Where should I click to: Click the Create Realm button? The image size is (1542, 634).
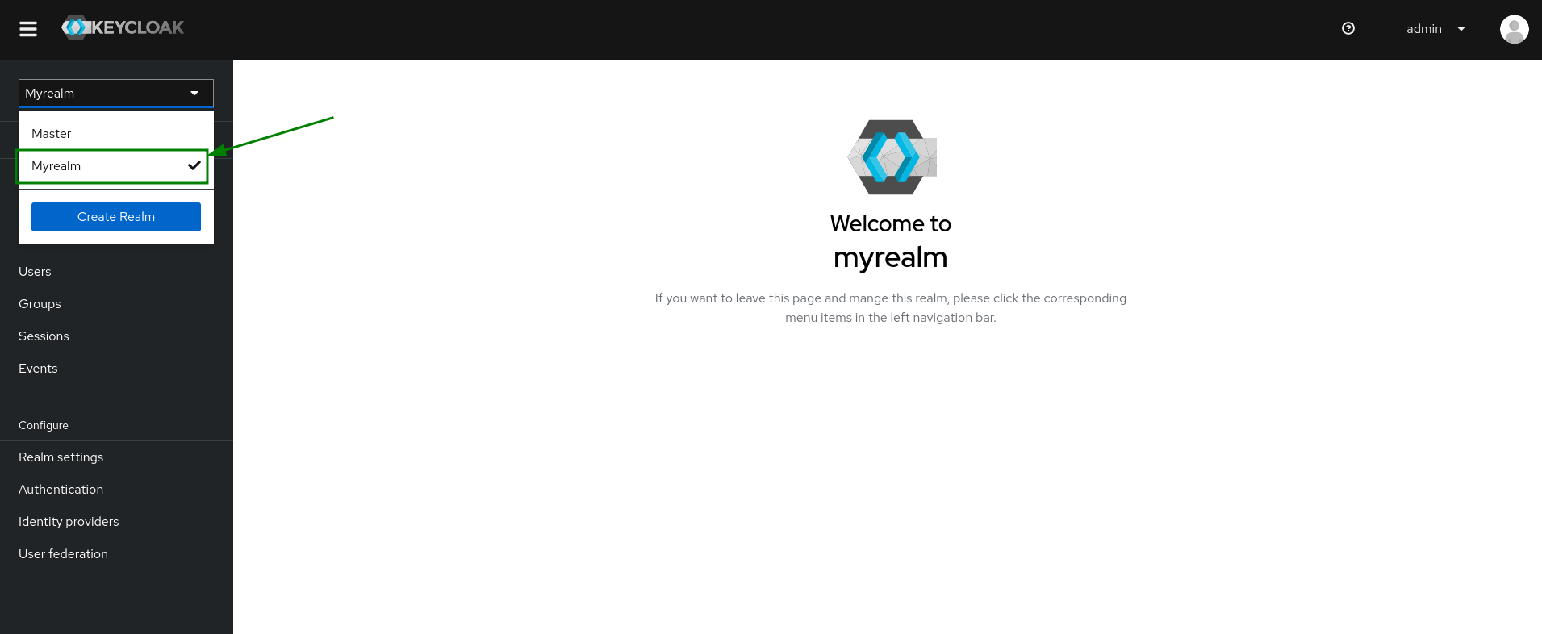pyautogui.click(x=116, y=217)
